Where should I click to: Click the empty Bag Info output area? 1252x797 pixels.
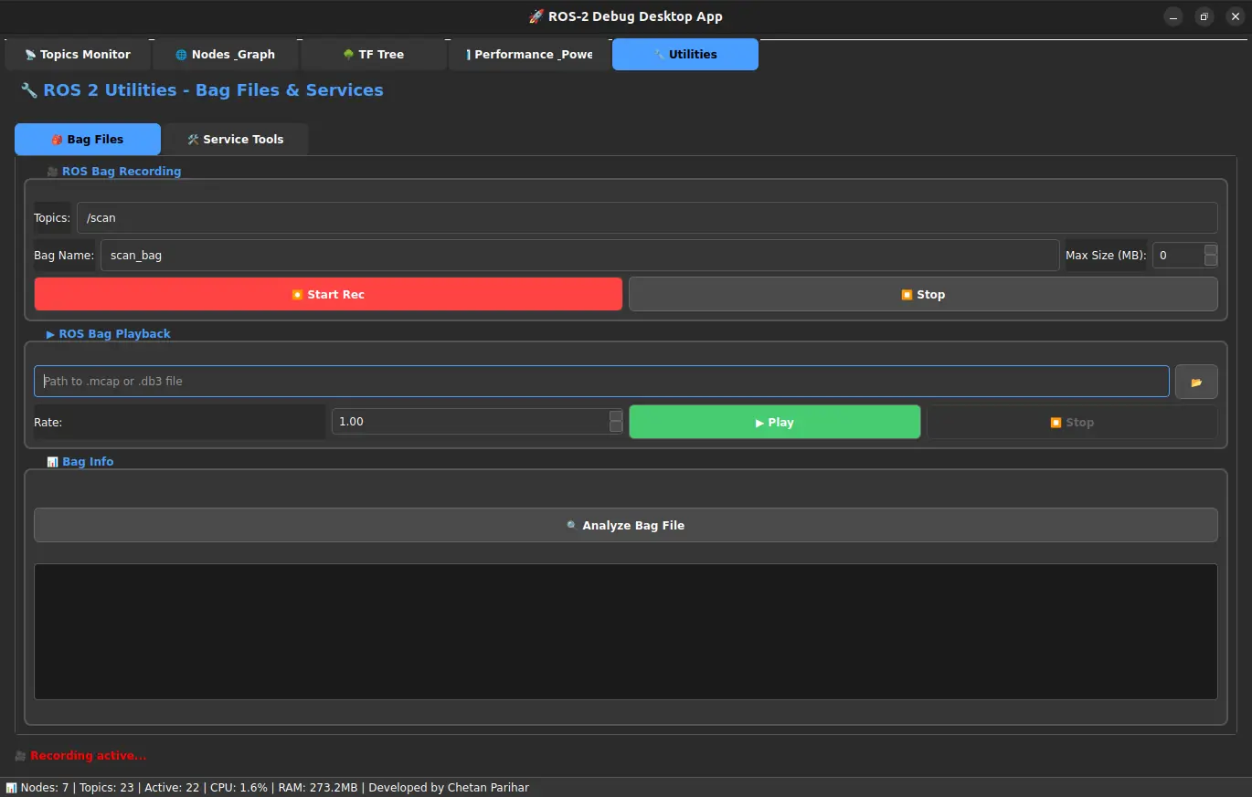point(625,632)
